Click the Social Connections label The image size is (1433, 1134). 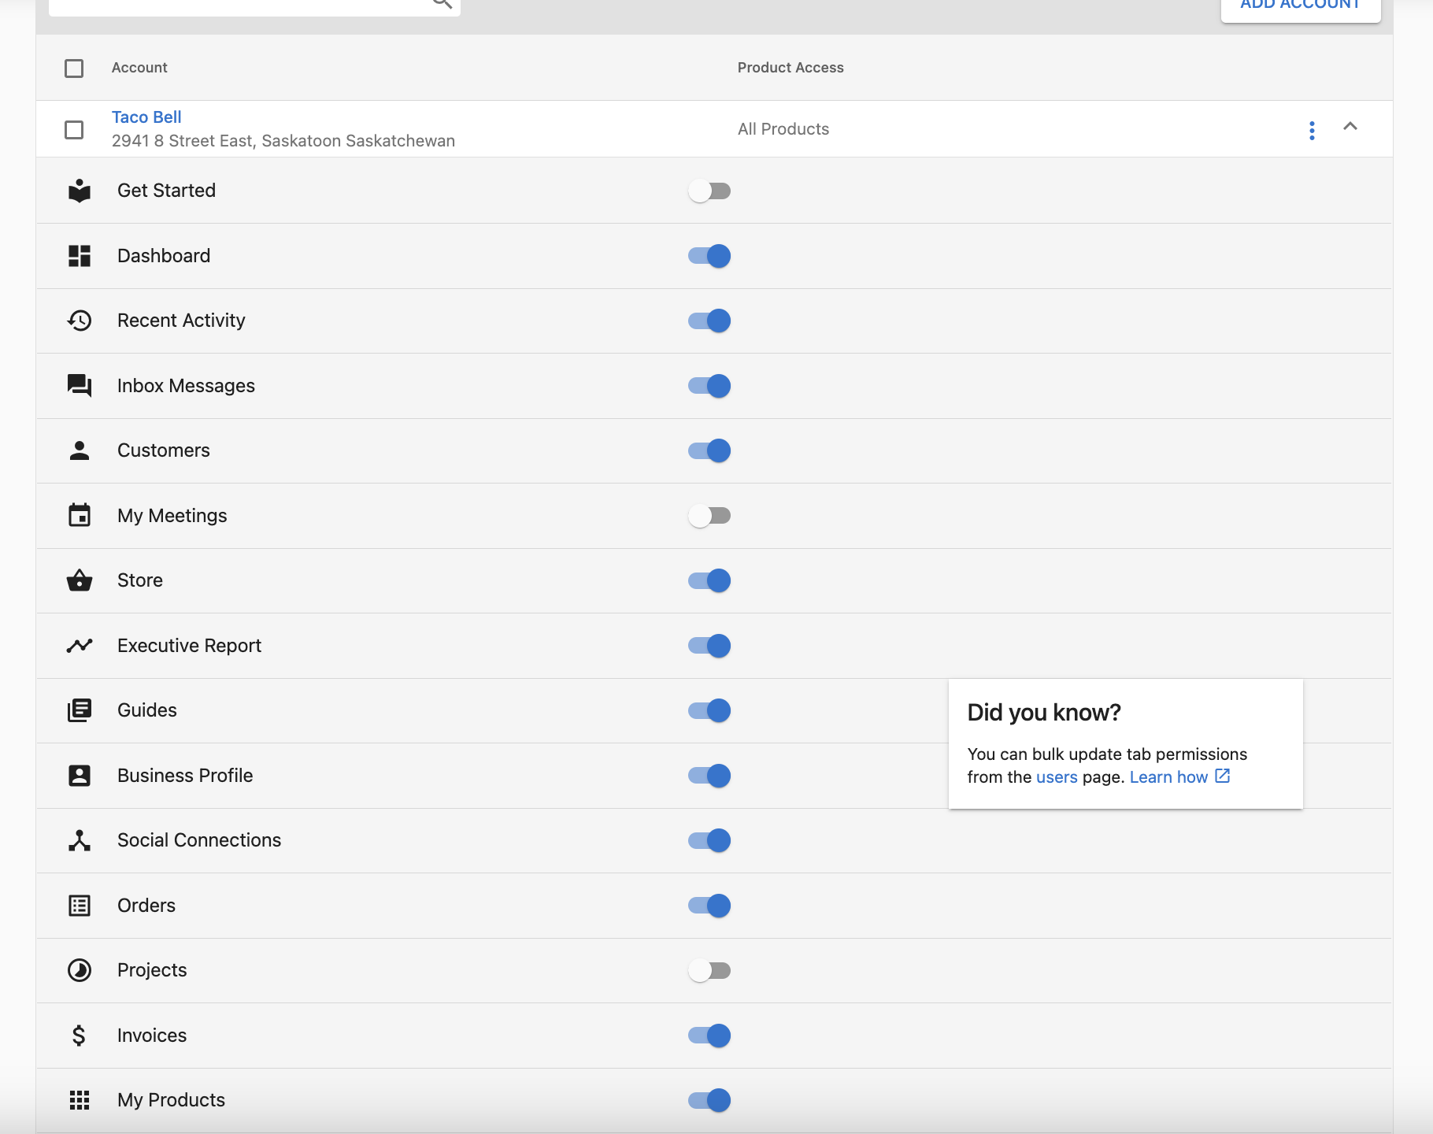(199, 840)
